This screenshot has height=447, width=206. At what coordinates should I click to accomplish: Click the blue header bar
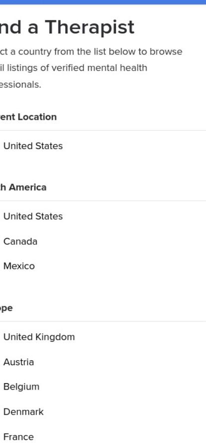point(103,2)
